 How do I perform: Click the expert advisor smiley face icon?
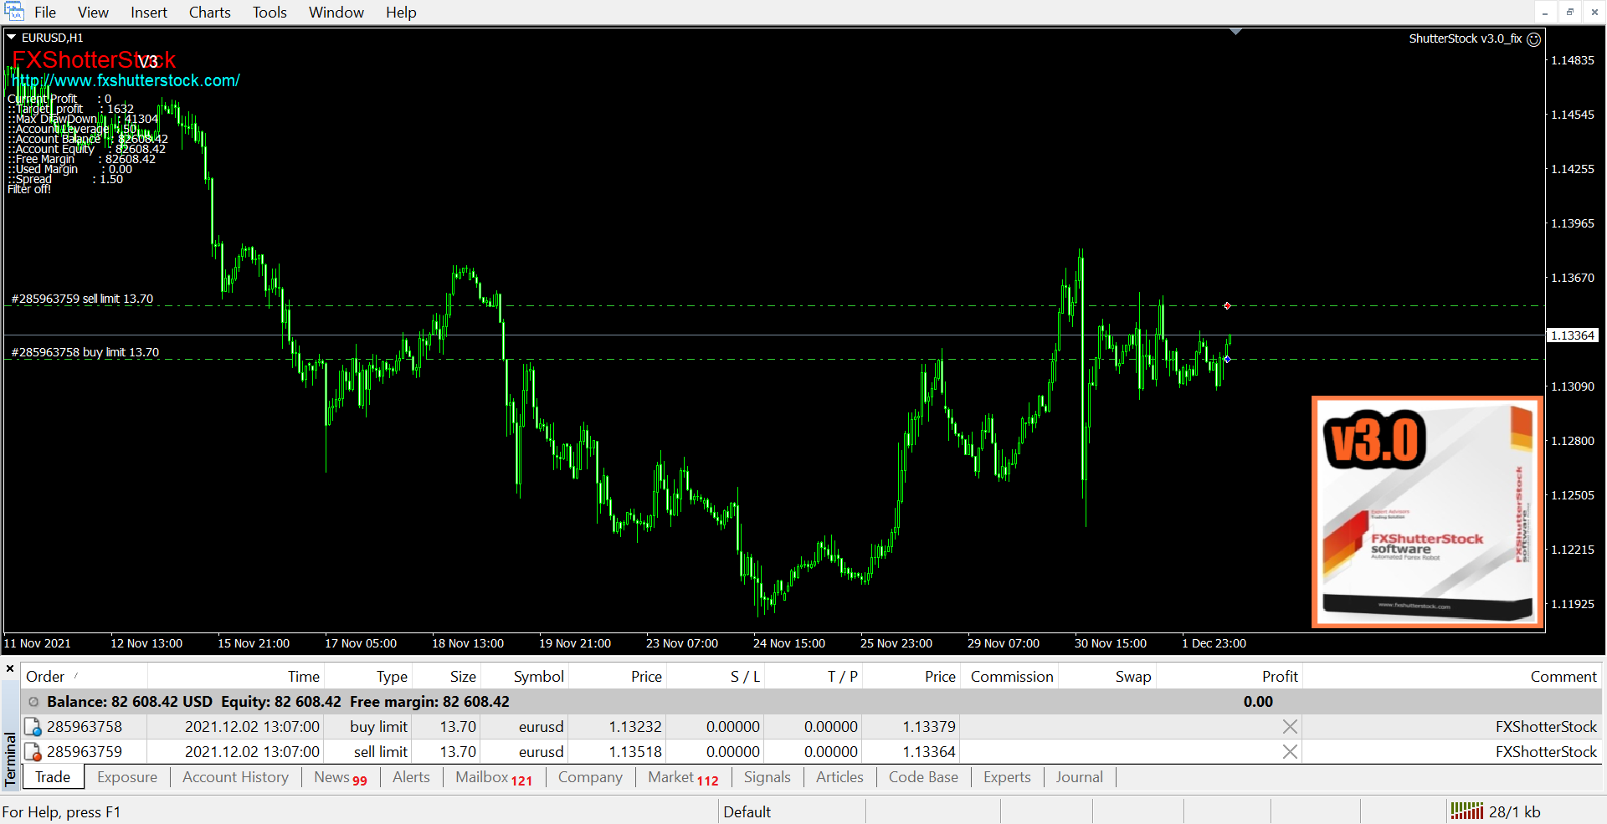(1533, 39)
